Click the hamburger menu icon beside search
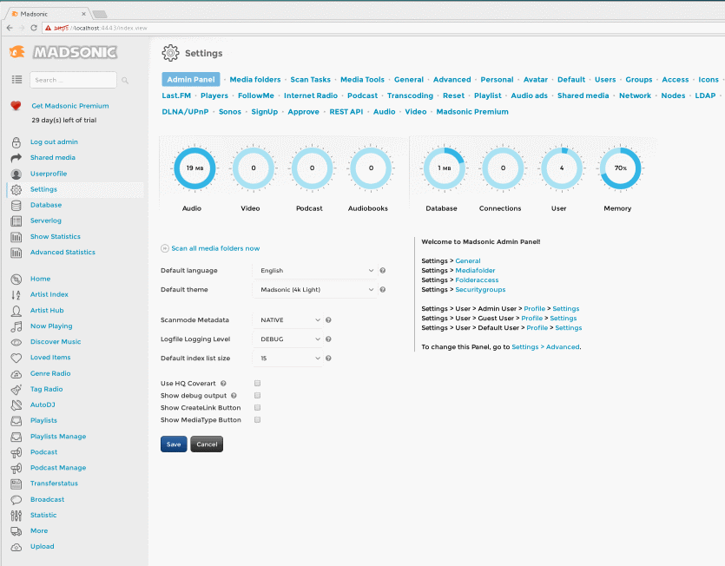725x566 pixels. [x=16, y=80]
